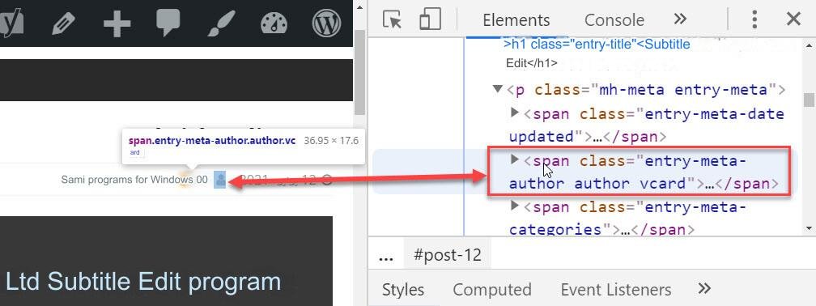Switch to the Elements tab
The width and height of the screenshot is (816, 306).
click(x=516, y=19)
